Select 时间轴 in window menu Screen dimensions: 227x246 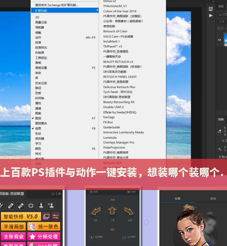click(x=40, y=98)
